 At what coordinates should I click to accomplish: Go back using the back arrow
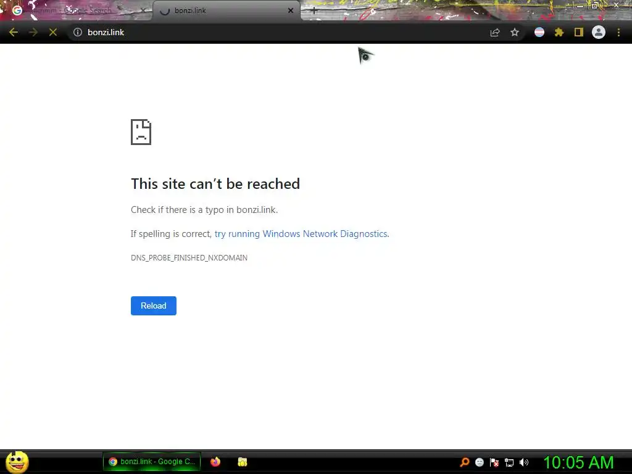point(14,32)
